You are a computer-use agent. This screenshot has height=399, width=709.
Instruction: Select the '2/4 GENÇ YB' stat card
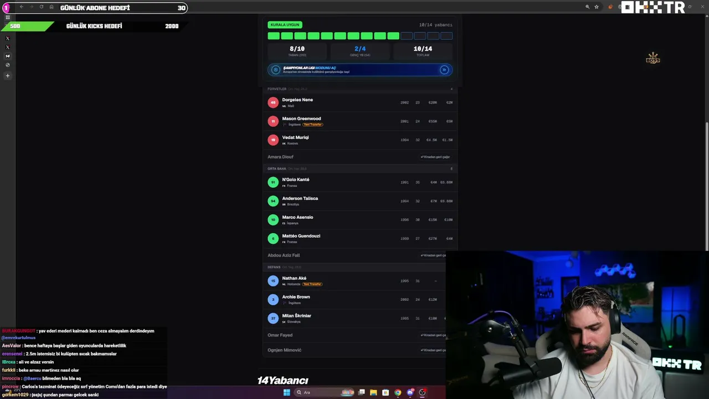click(x=360, y=51)
